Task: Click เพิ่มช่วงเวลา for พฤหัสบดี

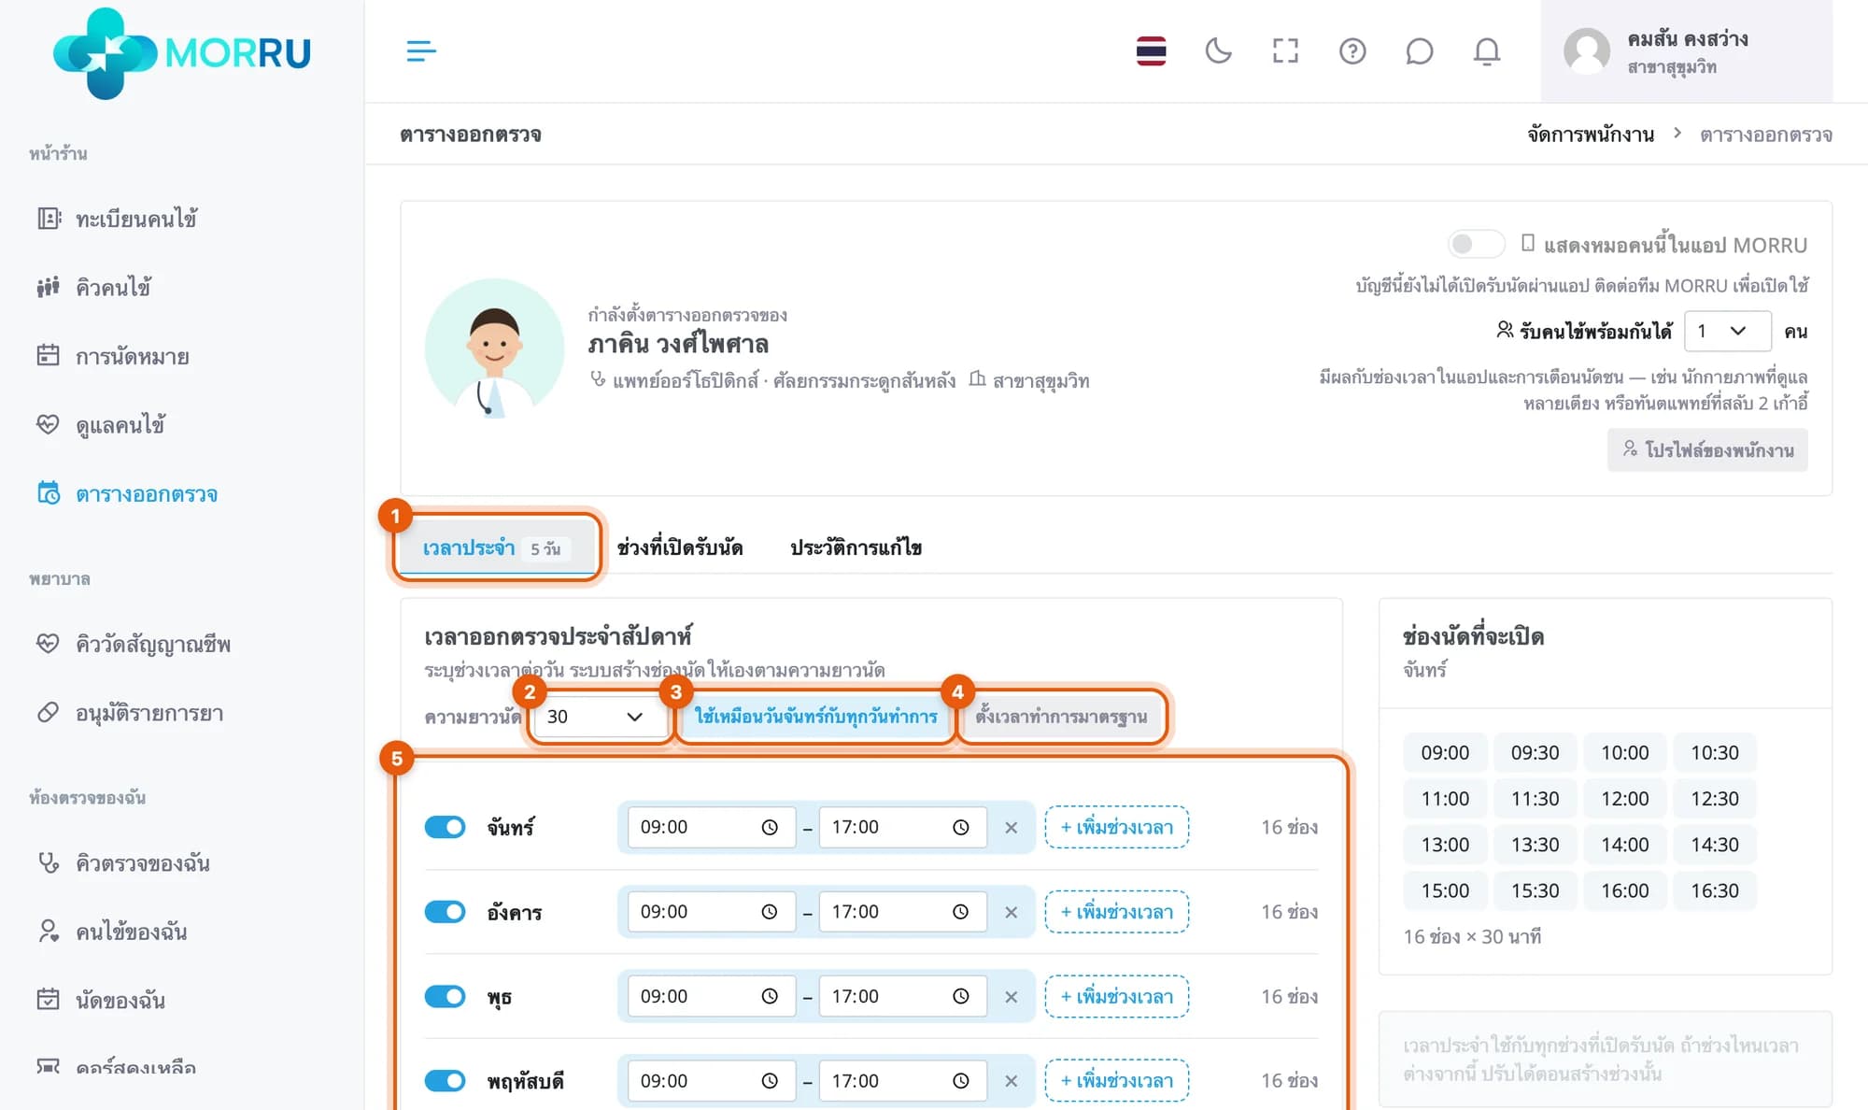Action: pos(1116,1081)
